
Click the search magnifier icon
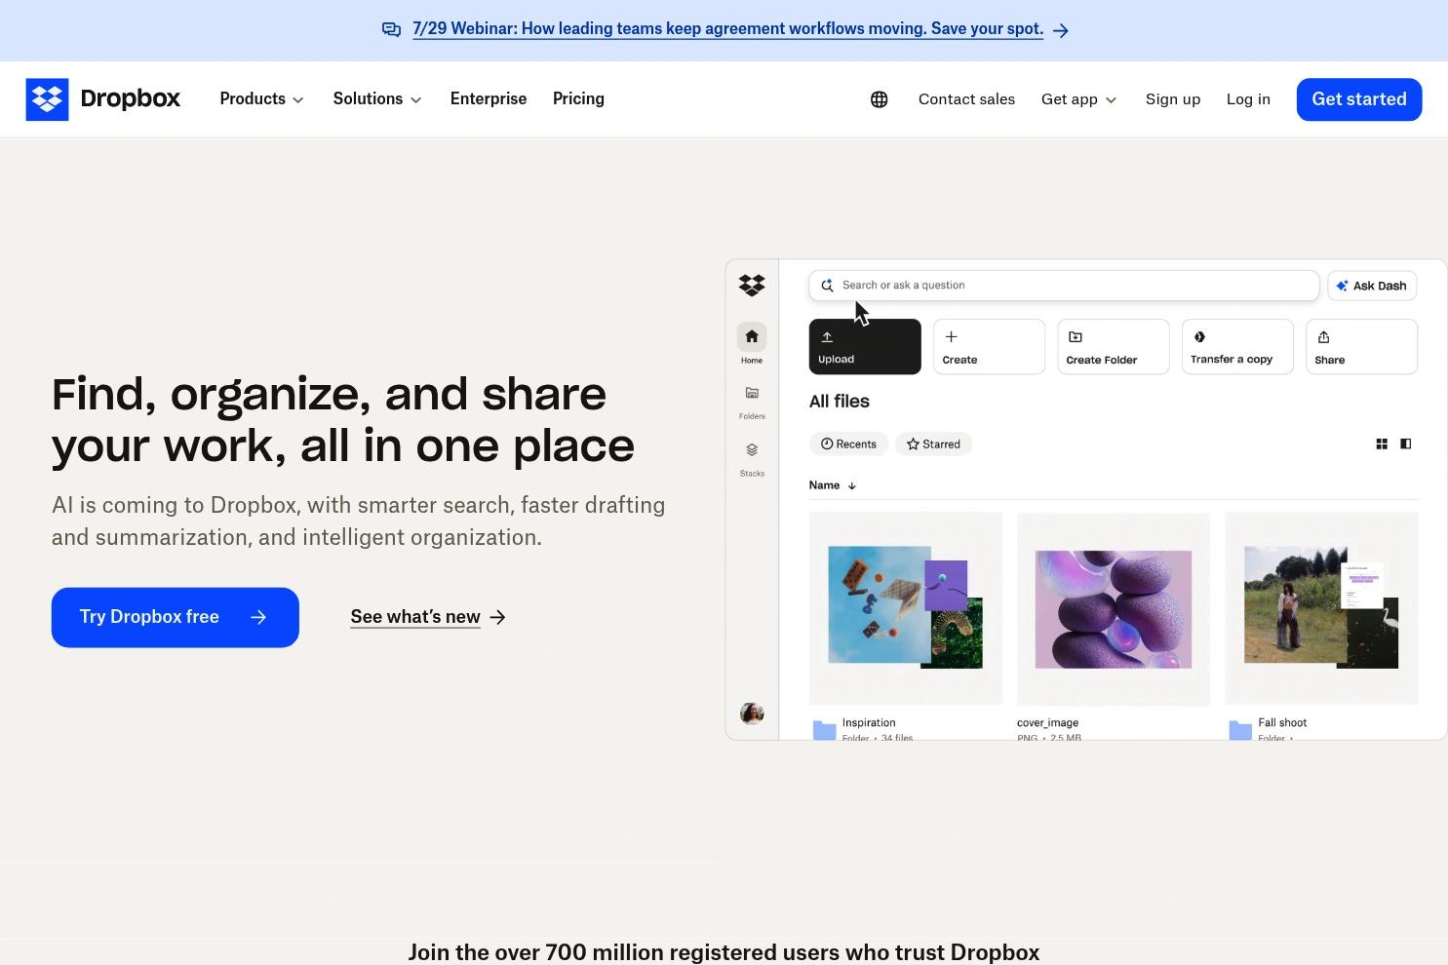[x=827, y=286]
